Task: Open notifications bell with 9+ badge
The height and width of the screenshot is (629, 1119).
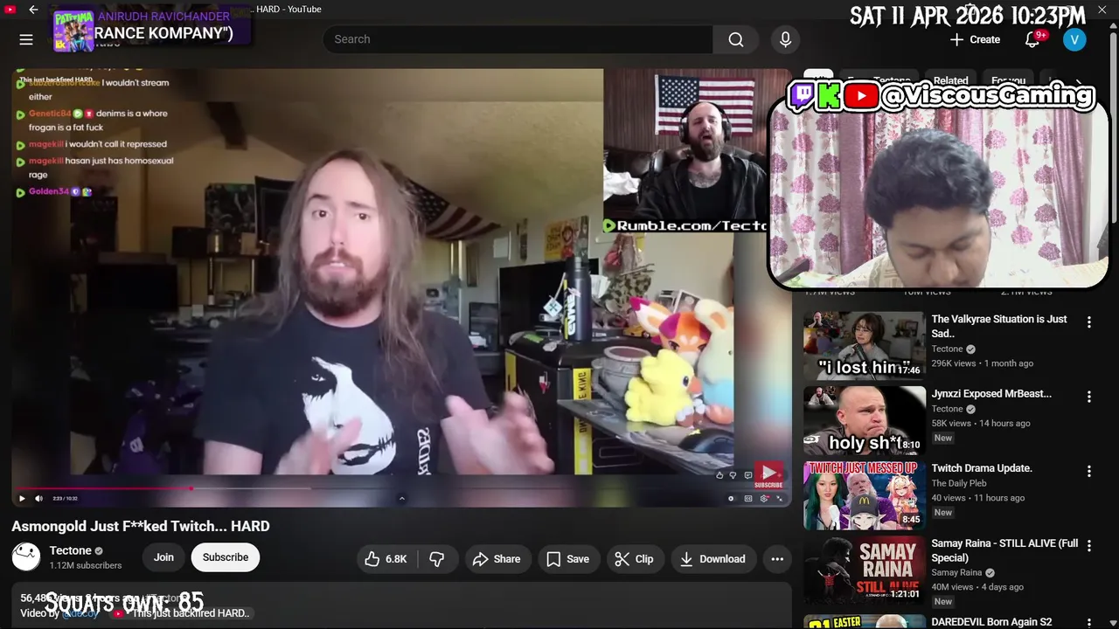Action: pos(1032,39)
